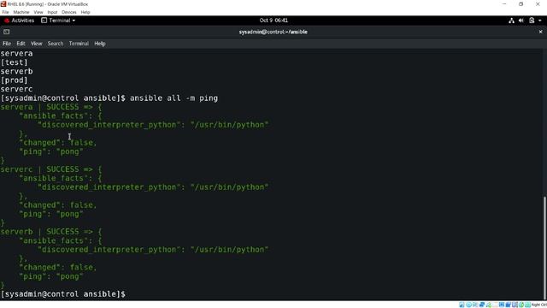
Task: Click the VirtualBox app icon in title bar
Action: click(x=3, y=4)
